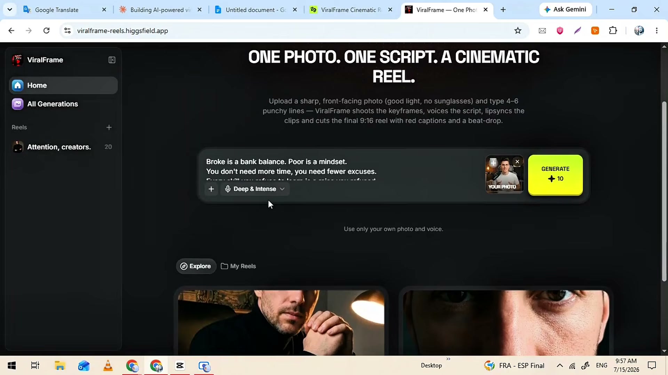Switch to Untitled document tab
Screen dimensions: 668x375
point(255,10)
